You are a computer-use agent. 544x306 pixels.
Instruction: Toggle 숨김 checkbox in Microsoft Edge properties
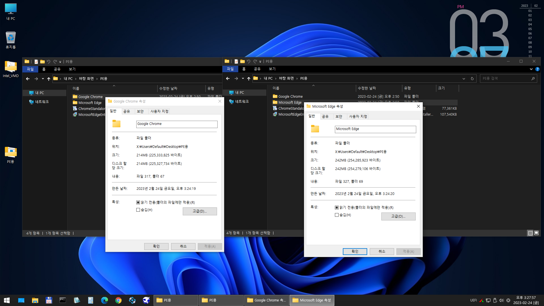coord(337,215)
